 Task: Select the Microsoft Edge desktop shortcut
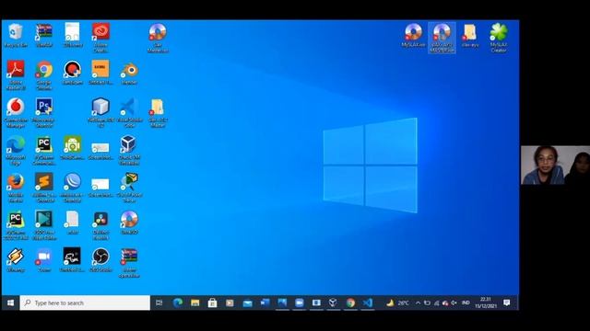pos(16,150)
